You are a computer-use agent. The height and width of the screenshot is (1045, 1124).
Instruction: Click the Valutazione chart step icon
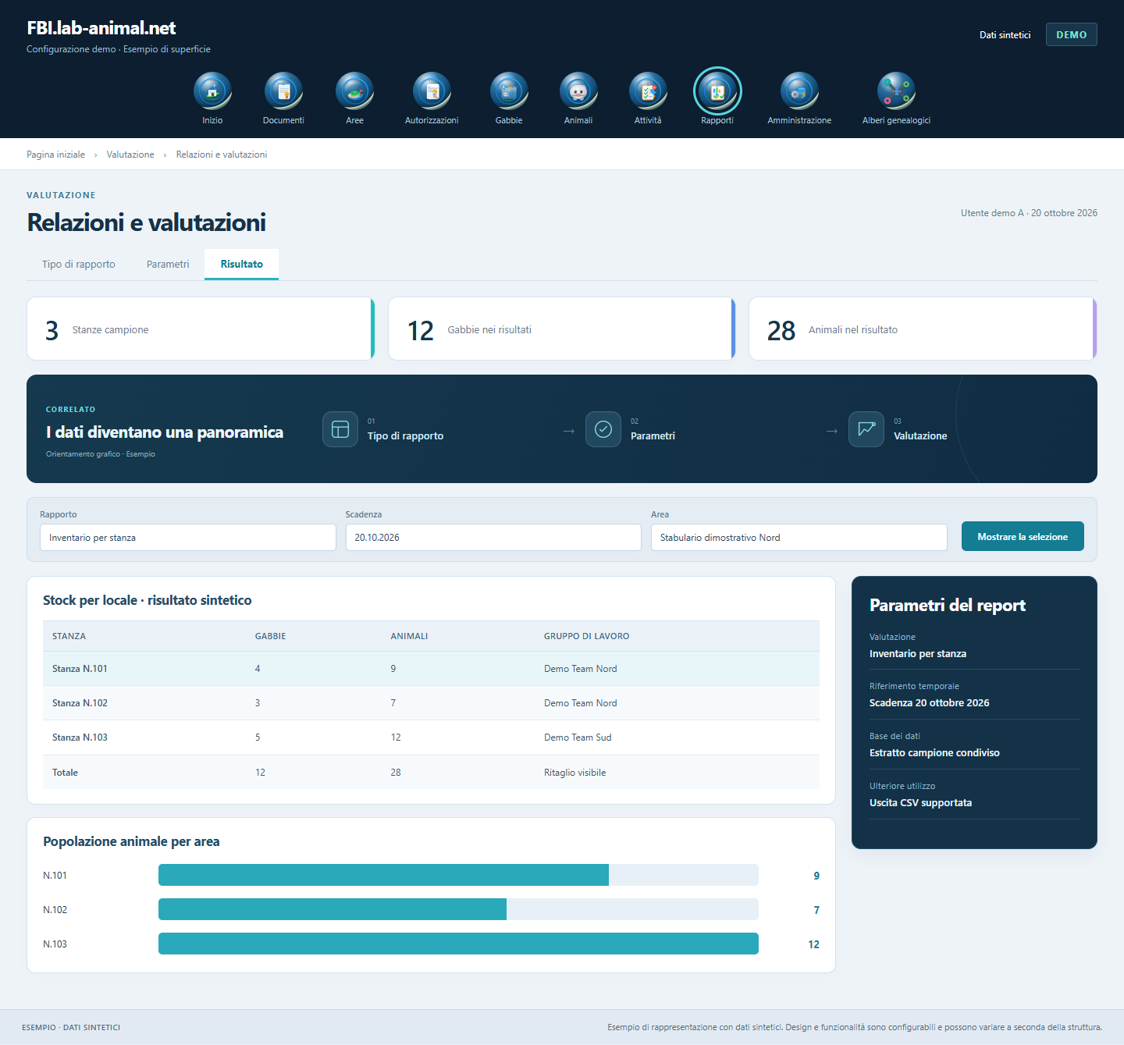(x=866, y=429)
